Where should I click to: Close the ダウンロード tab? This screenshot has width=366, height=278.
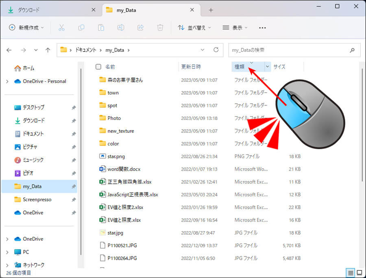click(x=94, y=10)
